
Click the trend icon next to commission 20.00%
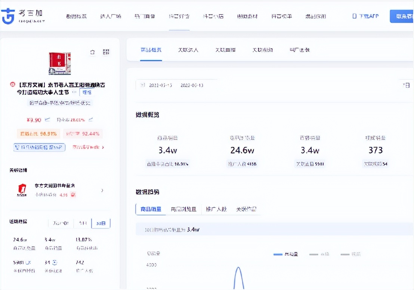click(x=90, y=120)
